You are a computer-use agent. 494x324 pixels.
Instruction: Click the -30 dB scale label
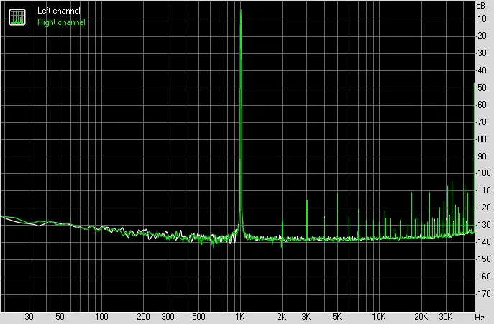point(481,53)
